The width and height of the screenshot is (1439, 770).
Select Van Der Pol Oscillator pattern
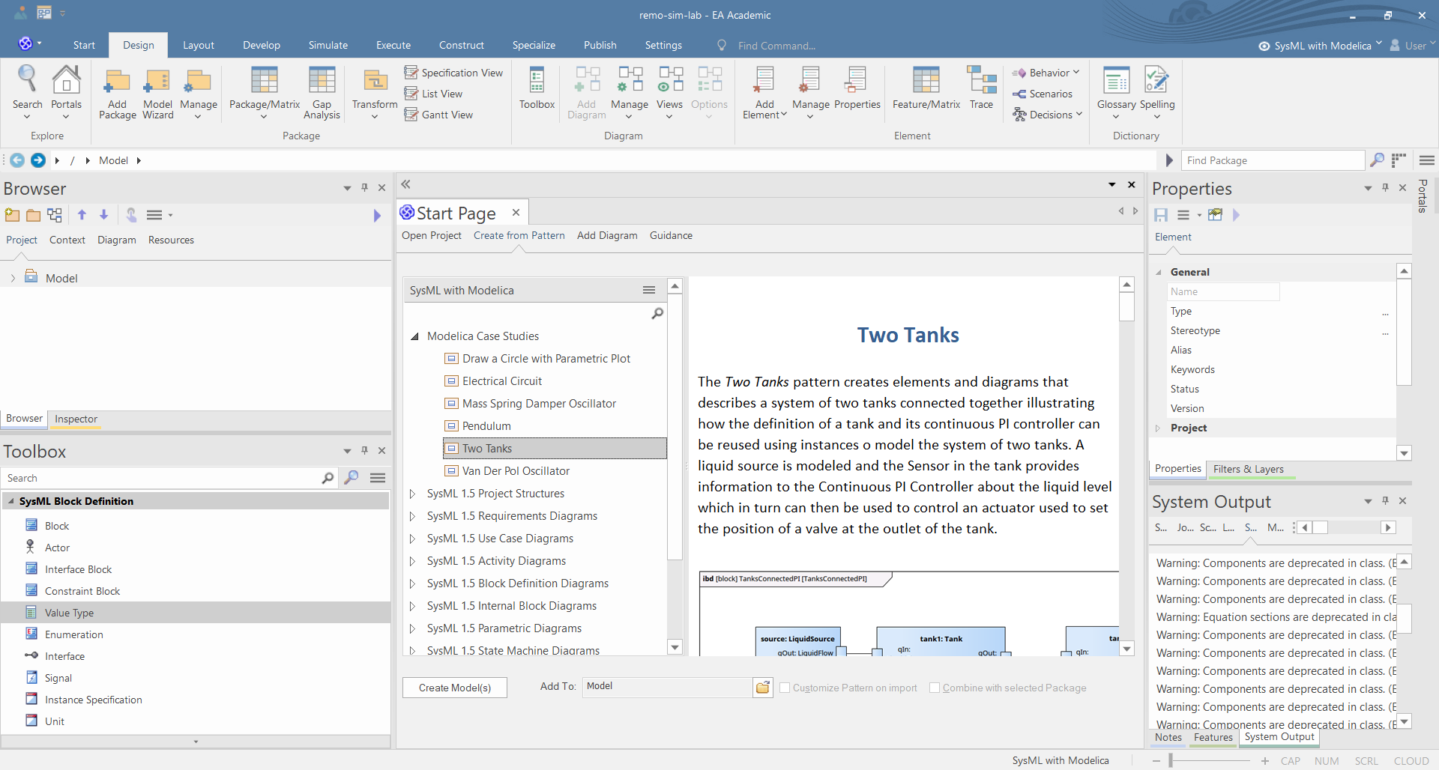(x=516, y=471)
